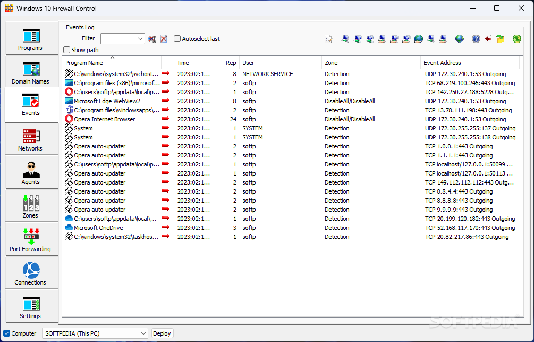The height and width of the screenshot is (342, 534).
Task: Click the yellow folder with green arrow icon
Action: coord(501,39)
